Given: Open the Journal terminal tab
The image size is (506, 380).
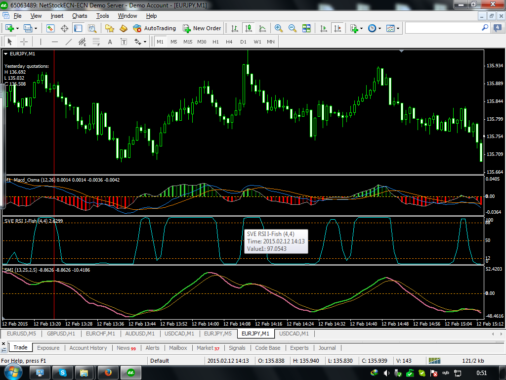Looking at the screenshot, I should (327, 348).
